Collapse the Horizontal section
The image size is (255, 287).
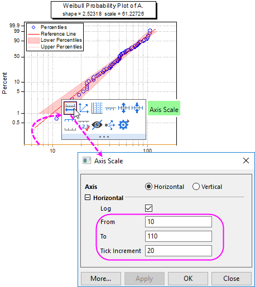pyautogui.click(x=88, y=197)
